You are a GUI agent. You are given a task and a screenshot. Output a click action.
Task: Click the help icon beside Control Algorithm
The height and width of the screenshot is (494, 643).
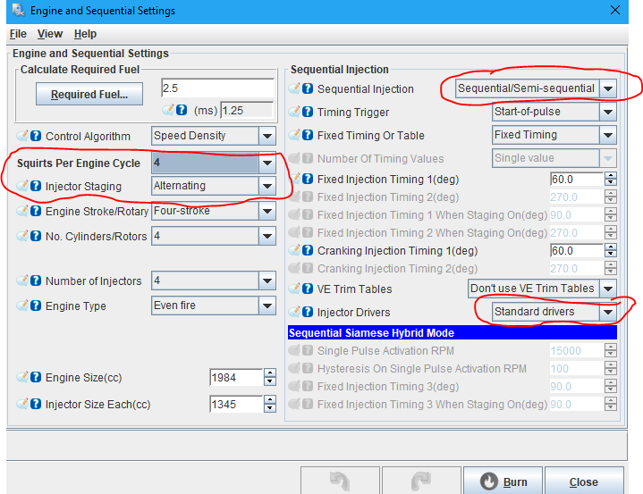pos(36,137)
